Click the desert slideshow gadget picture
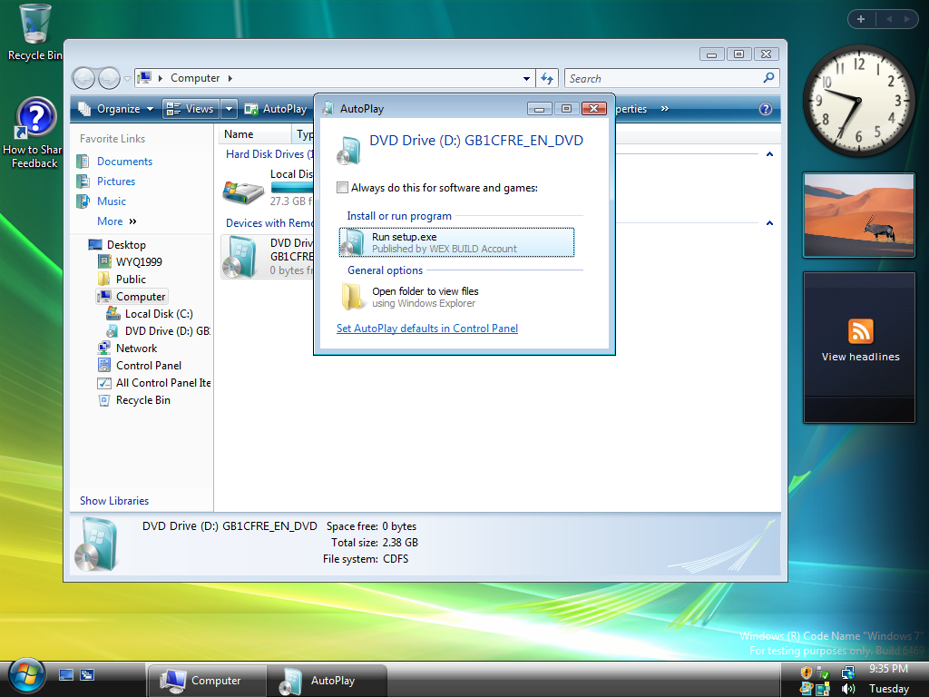 [858, 215]
